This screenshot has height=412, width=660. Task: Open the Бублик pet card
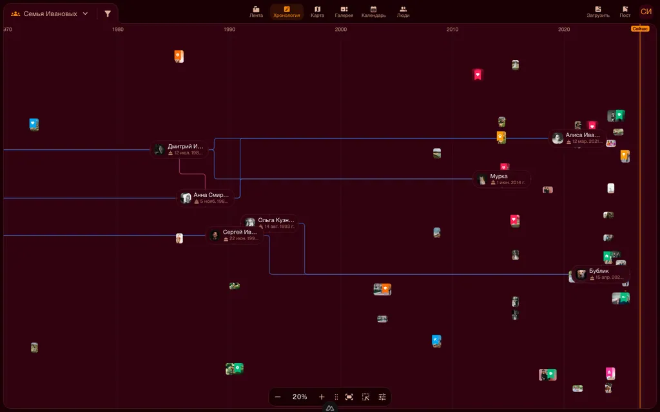click(x=601, y=274)
